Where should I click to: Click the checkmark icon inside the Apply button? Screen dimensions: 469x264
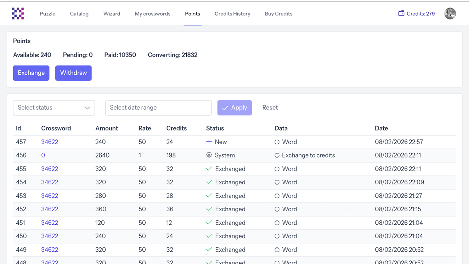coord(226,108)
